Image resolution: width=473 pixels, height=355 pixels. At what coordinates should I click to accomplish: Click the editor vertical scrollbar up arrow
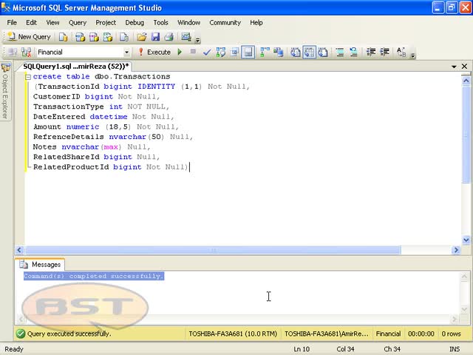(x=466, y=81)
